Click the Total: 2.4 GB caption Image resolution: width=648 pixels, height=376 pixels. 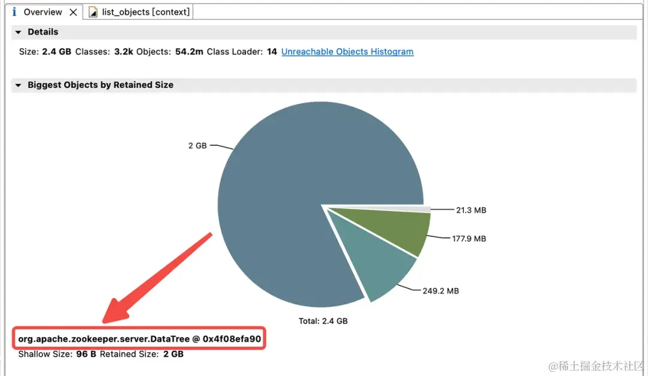point(323,321)
